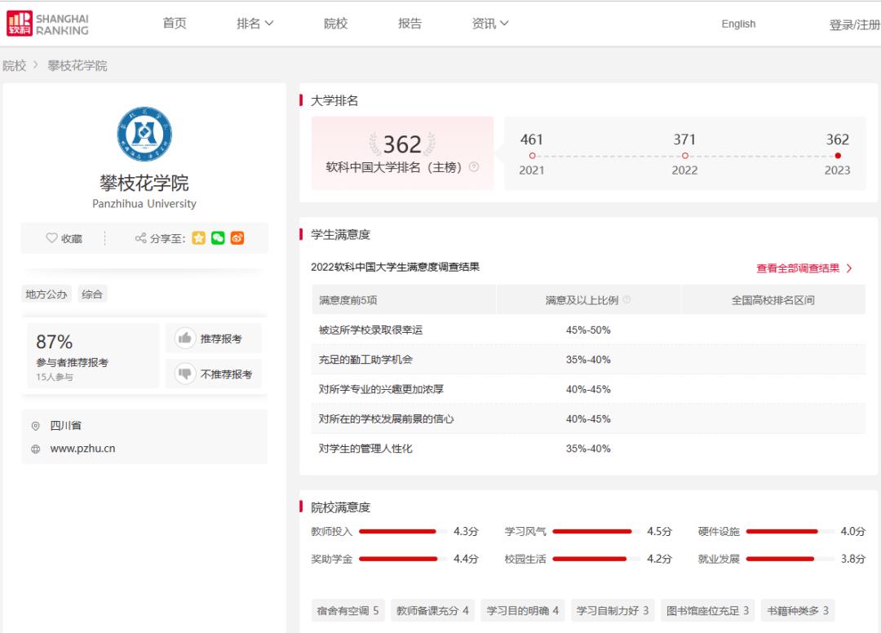Screen dimensions: 881x633
Task: Expand the 排名 dropdown menu
Action: pos(255,24)
